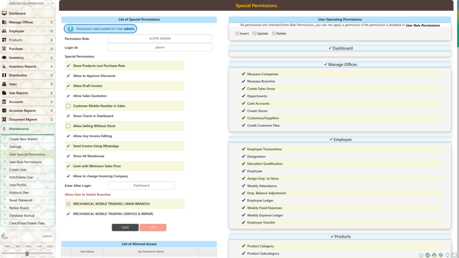The width and height of the screenshot is (459, 258).
Task: Expand the Sale Reports sidebar menu arrow
Action: coord(51,93)
